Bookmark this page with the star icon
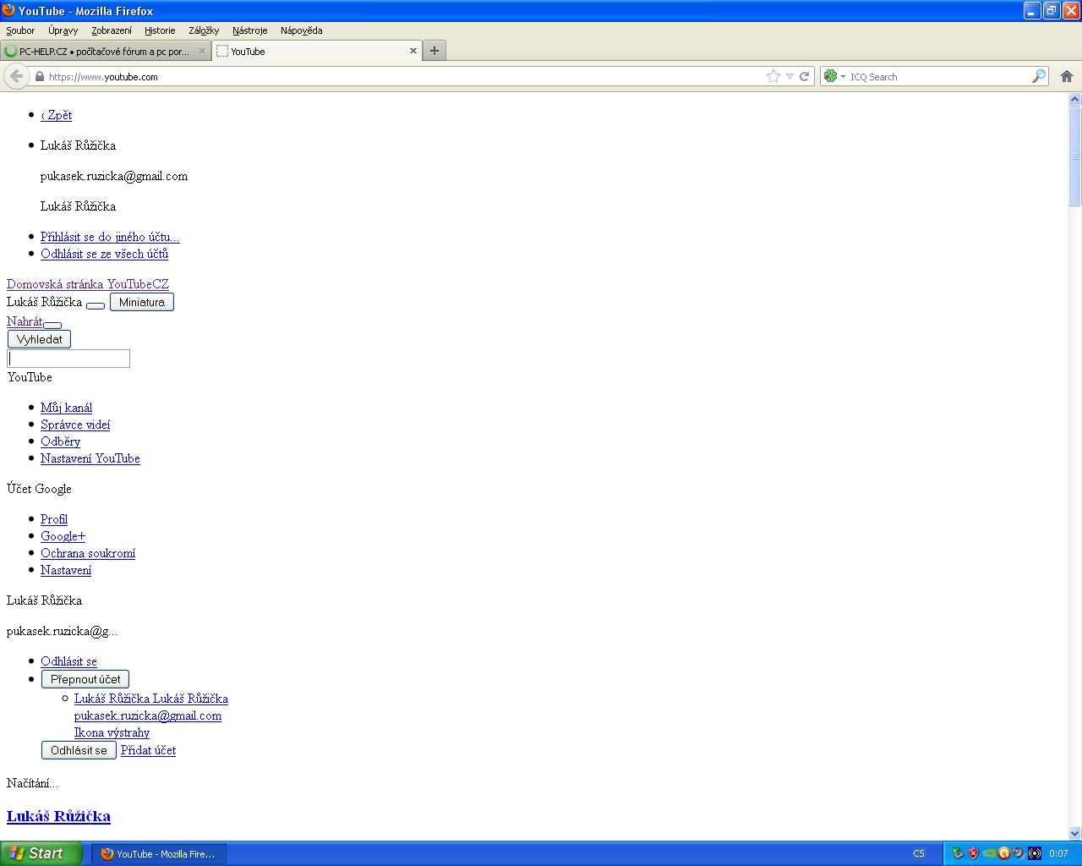Viewport: 1082px width, 866px height. coord(773,76)
